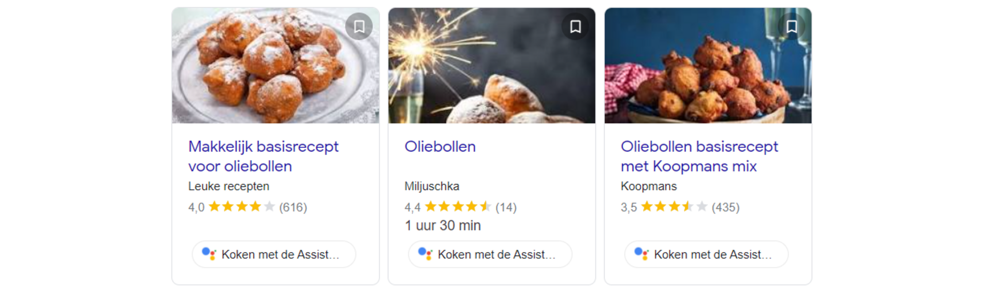
Task: Open the Oliebollen recipe title link
Action: (440, 146)
